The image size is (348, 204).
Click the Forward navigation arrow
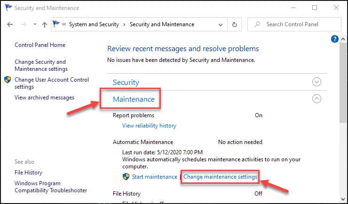point(24,24)
